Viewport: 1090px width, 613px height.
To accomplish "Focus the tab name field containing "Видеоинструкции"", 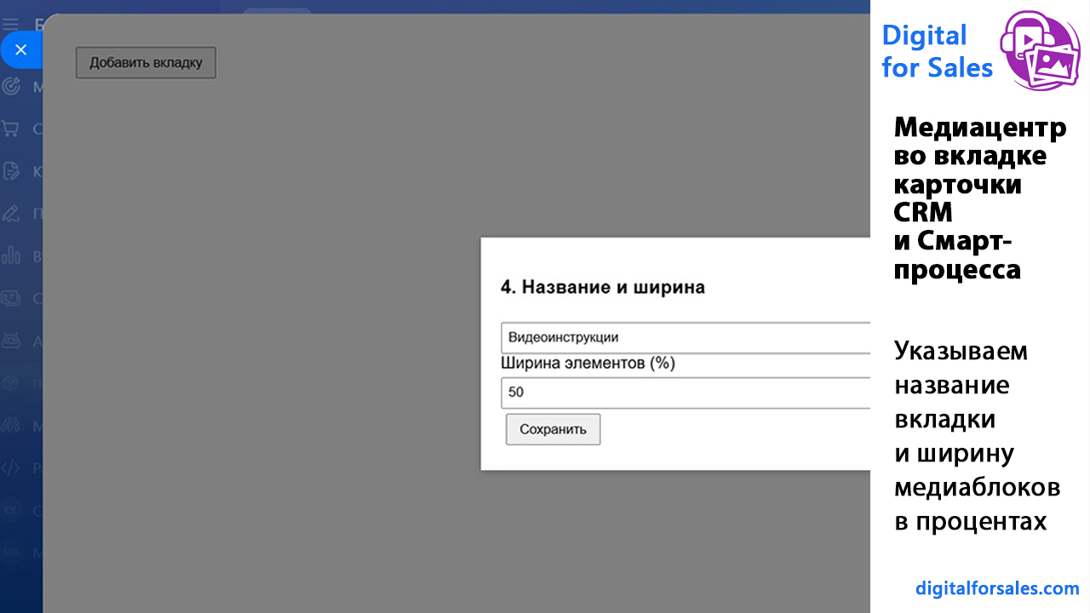I will coord(686,337).
